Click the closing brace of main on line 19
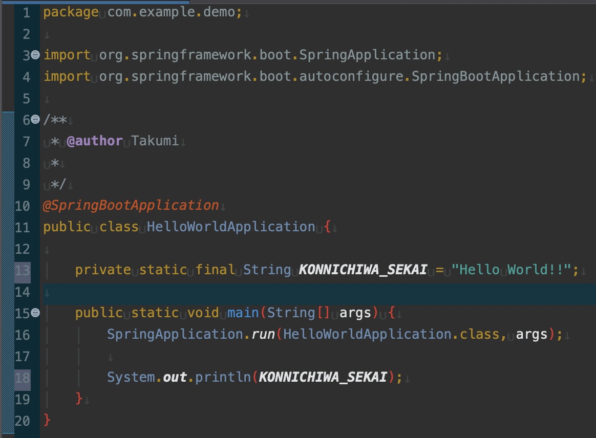Viewport: 596px width, 438px height. click(x=79, y=399)
